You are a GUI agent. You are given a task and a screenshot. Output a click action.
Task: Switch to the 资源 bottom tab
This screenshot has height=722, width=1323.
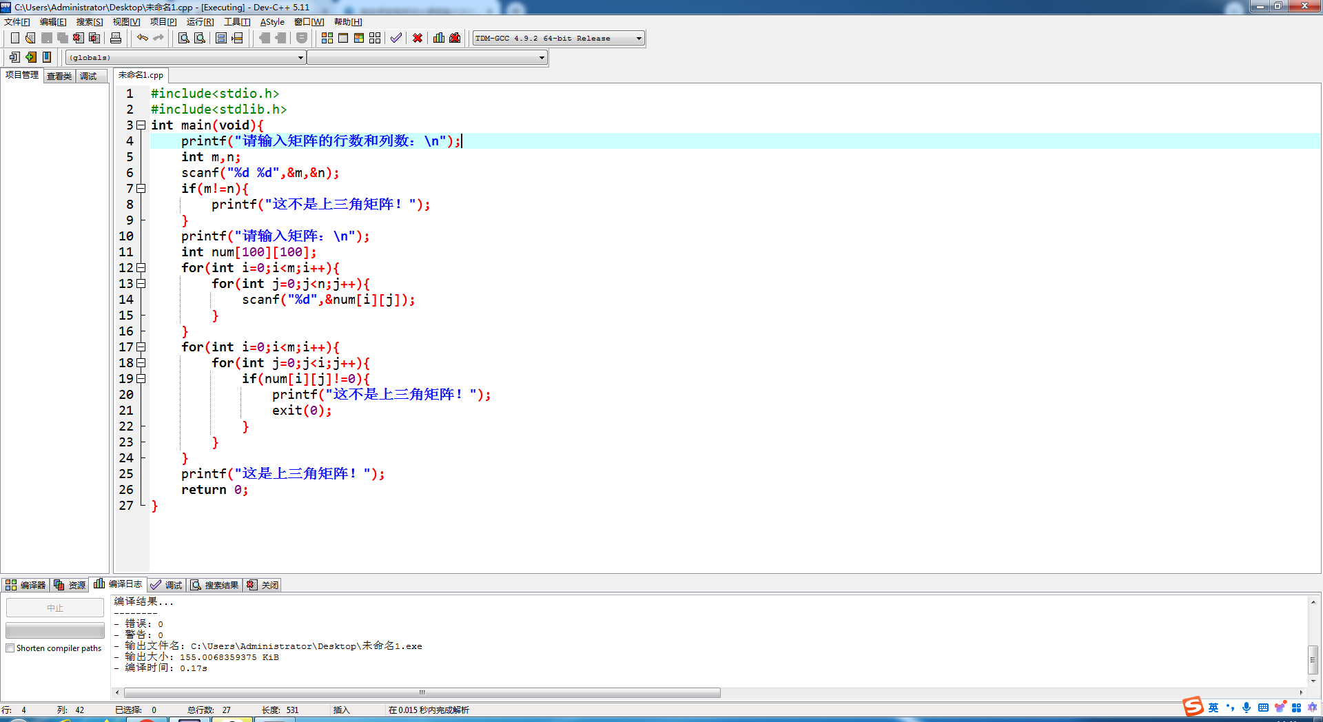(x=70, y=585)
